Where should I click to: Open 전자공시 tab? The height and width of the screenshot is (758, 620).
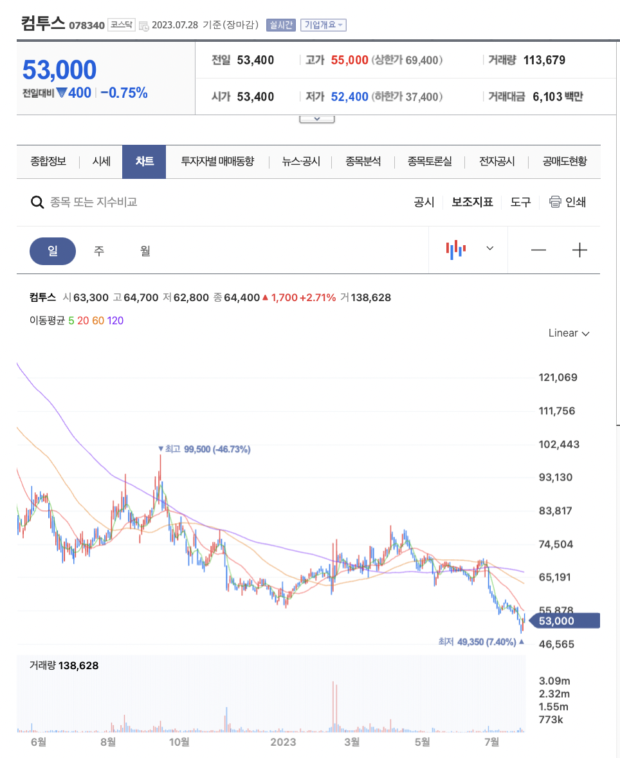[x=497, y=162]
